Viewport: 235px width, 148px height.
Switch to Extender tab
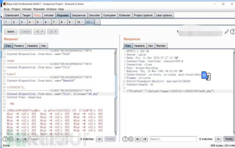tap(125, 15)
